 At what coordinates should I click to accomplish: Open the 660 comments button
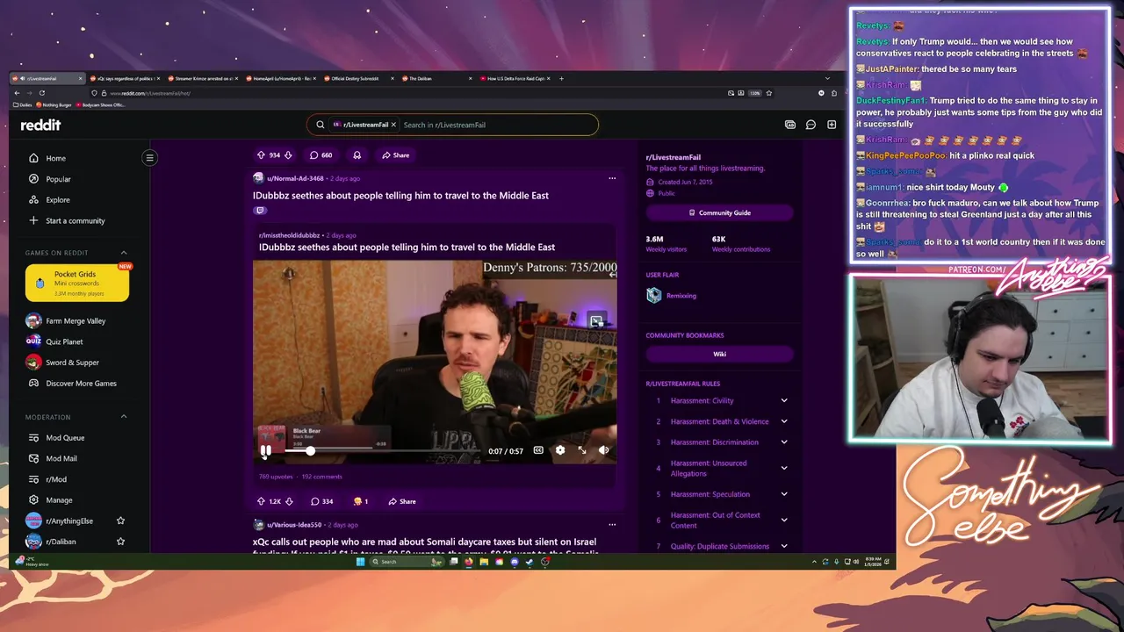[321, 155]
